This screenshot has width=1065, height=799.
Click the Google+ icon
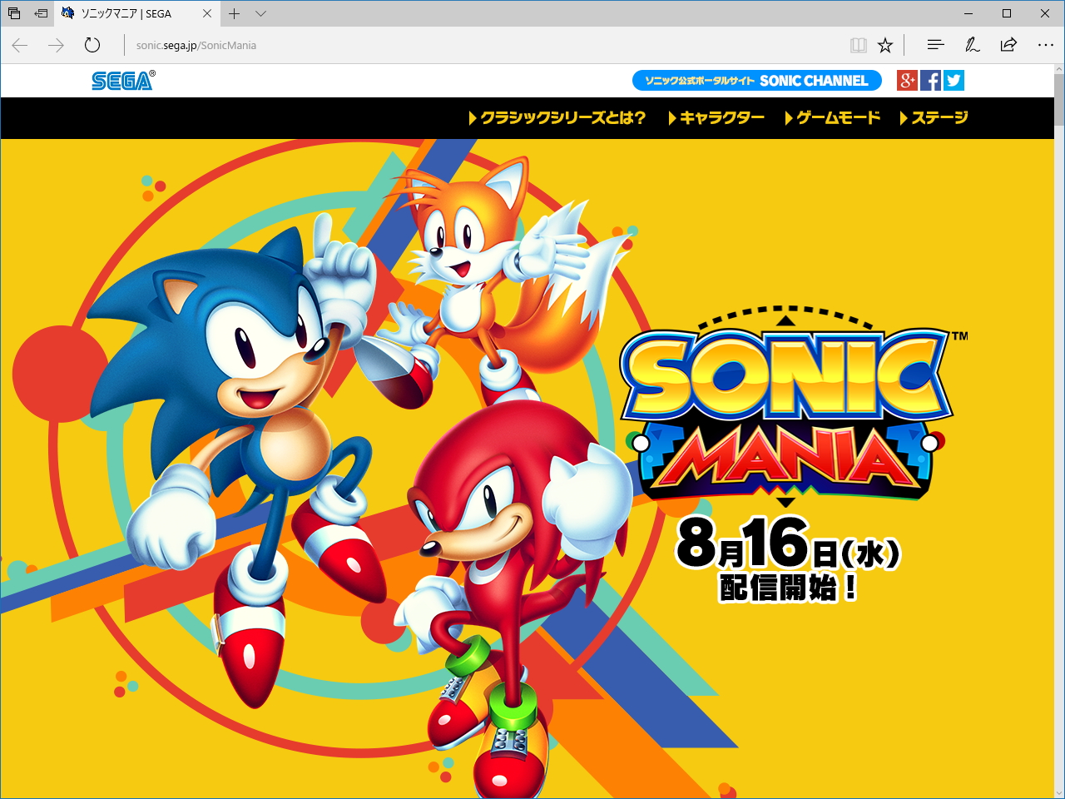(x=907, y=80)
